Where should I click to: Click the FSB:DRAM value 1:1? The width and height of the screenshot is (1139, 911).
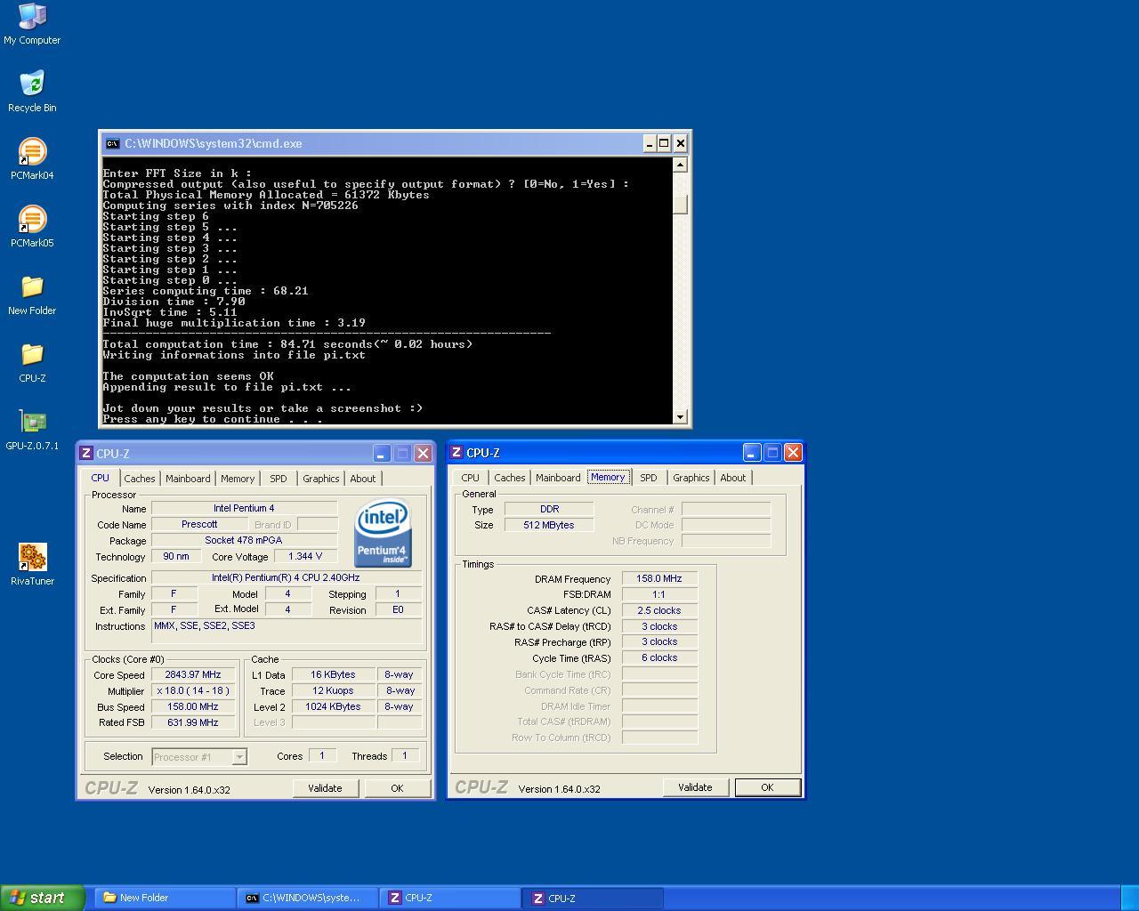pos(659,594)
